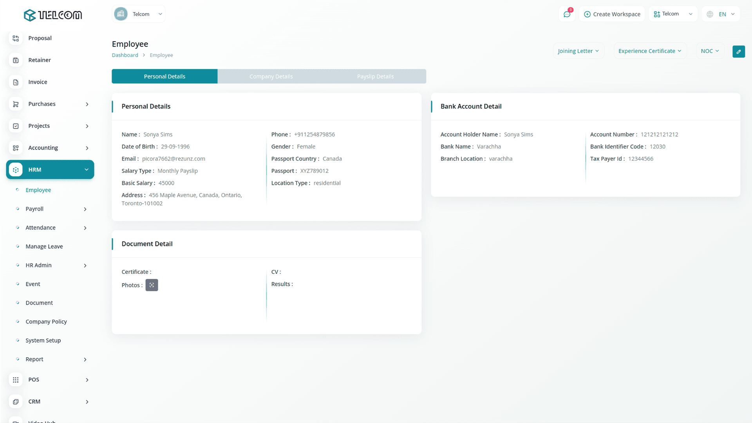The height and width of the screenshot is (423, 752).
Task: Click the POS grid icon
Action: coord(16,380)
